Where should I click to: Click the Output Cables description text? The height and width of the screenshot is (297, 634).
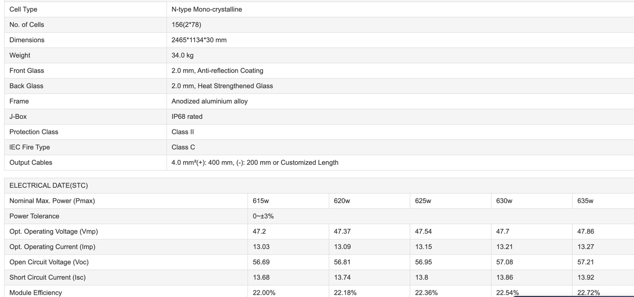coord(255,163)
